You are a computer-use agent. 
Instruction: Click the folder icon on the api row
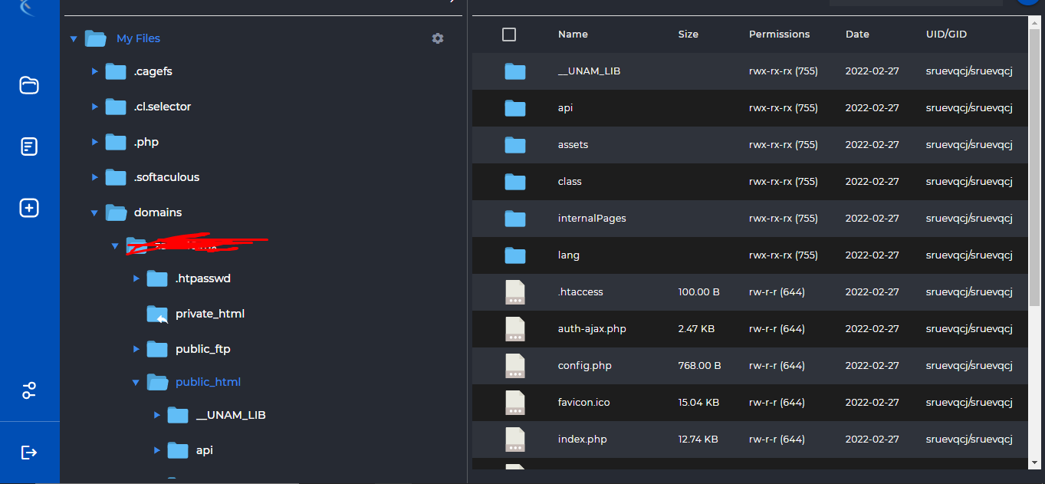pyautogui.click(x=514, y=107)
